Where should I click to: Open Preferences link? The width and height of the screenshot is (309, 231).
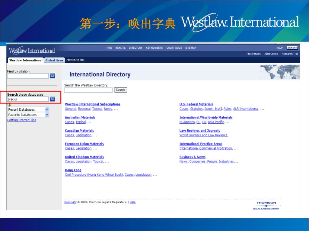[253, 54]
